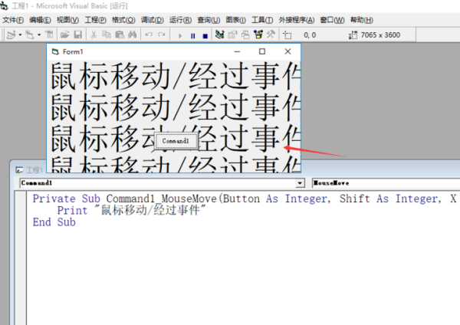Viewport: 460px width, 325px height.
Task: Open the 调试(D) menu
Action: tap(153, 20)
